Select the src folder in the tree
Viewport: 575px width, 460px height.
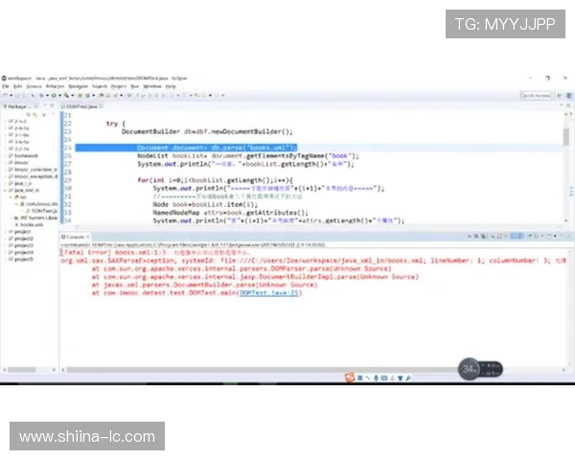tap(25, 196)
